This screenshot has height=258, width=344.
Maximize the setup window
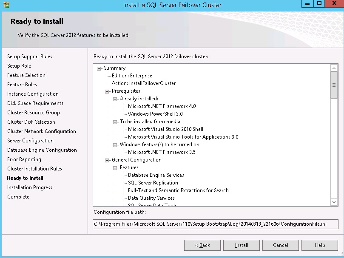(319, 4)
